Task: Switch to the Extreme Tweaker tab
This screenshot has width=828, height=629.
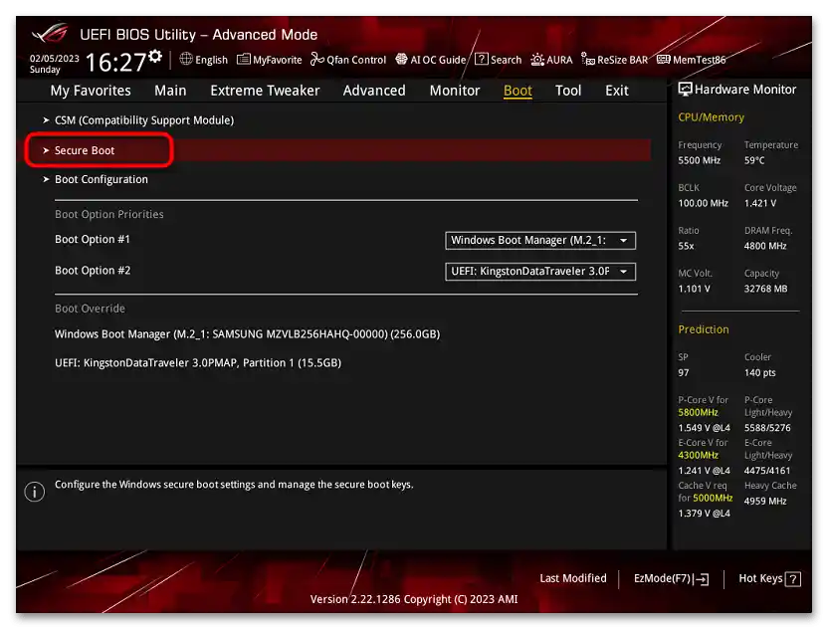Action: click(265, 90)
